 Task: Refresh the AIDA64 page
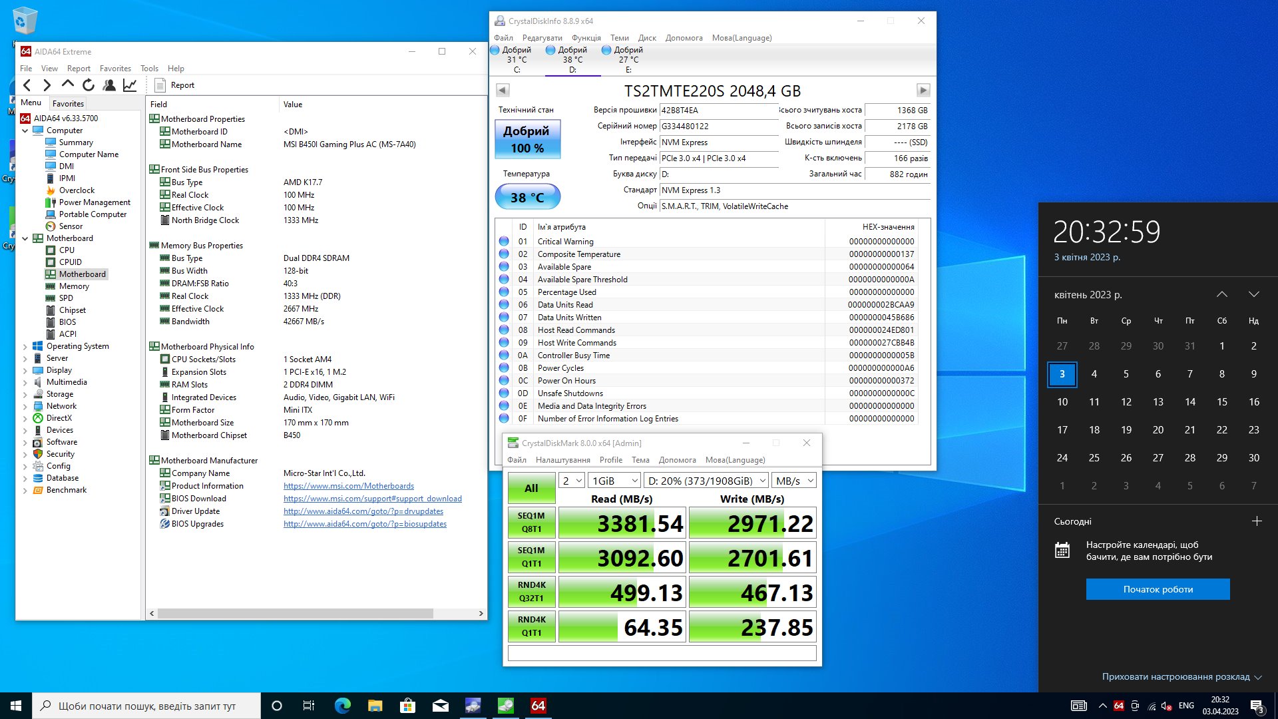click(89, 85)
